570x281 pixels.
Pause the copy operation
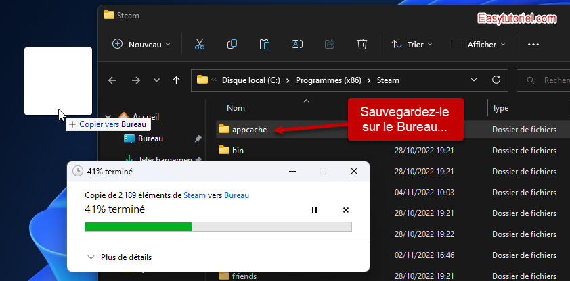314,210
